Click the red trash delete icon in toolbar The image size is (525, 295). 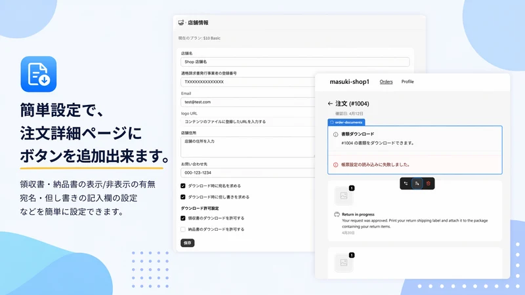click(429, 184)
